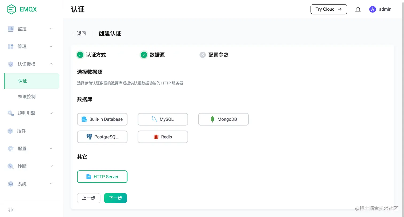
Task: Collapse the sidebar with the bottom icon
Action: pyautogui.click(x=11, y=210)
